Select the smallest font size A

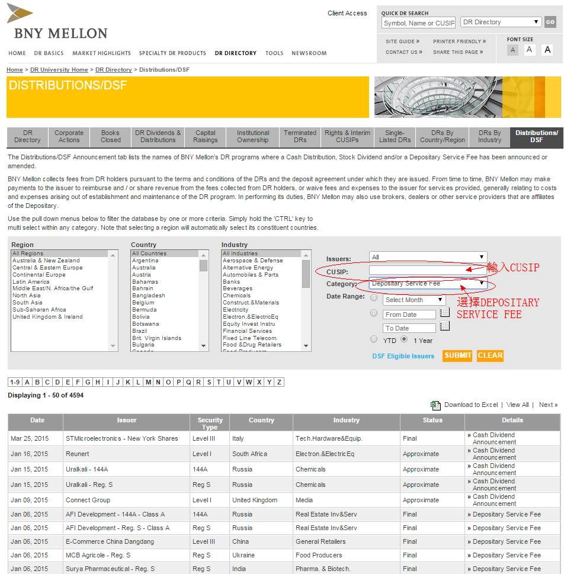[x=512, y=50]
